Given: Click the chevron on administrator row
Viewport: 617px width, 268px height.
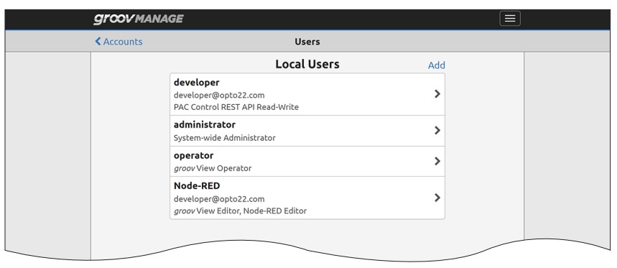Looking at the screenshot, I should 437,130.
